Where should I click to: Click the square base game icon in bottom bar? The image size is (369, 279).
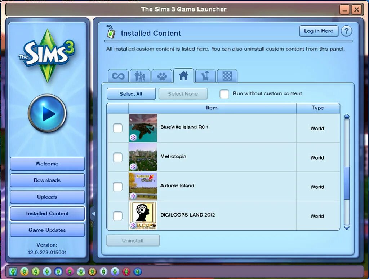[13, 272]
